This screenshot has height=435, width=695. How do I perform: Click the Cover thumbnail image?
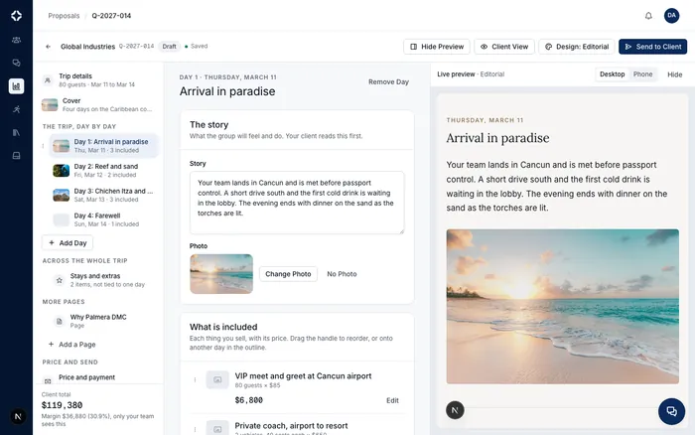coord(50,105)
